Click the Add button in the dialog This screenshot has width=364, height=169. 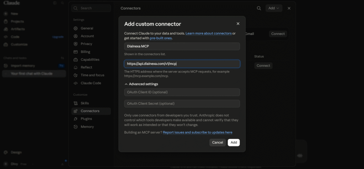click(x=234, y=143)
